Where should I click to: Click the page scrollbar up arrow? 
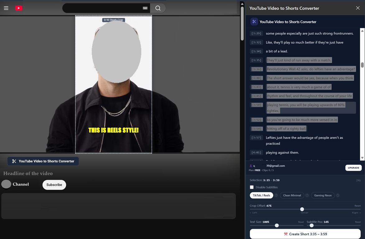(242, 4)
